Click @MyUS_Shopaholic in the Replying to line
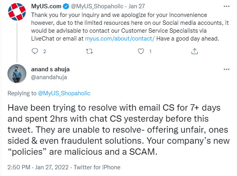The image size is (237, 176). (64, 93)
